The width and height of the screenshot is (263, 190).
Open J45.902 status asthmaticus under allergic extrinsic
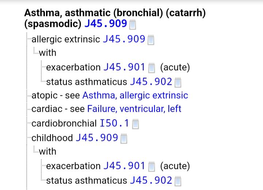pyautogui.click(x=151, y=82)
